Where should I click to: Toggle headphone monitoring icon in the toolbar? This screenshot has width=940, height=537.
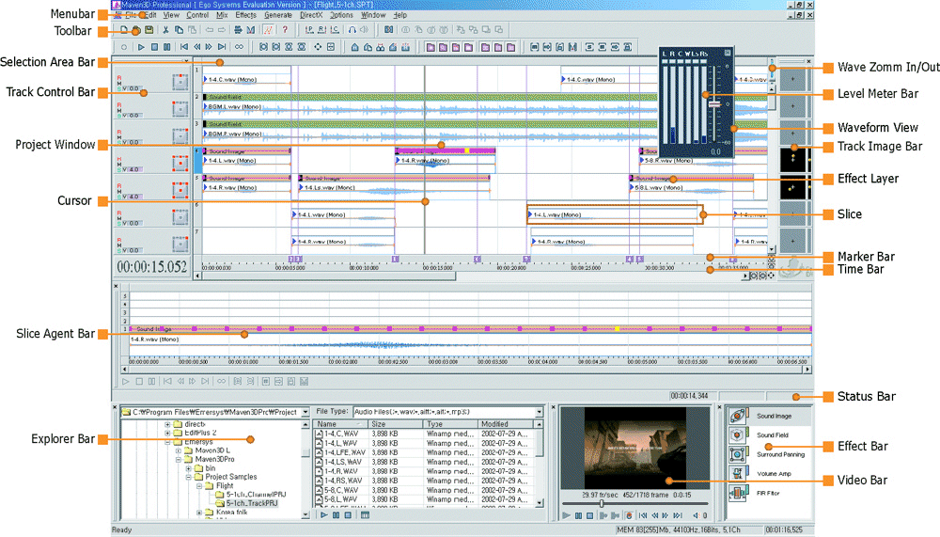(x=352, y=29)
